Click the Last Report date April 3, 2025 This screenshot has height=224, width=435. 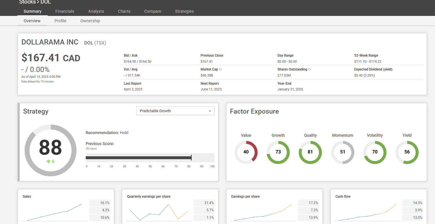[133, 89]
